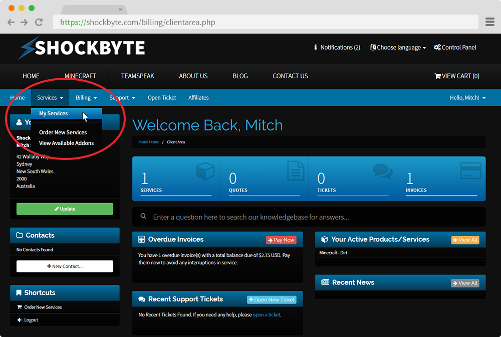Click Home in the blue client bar
This screenshot has height=337, width=501.
[17, 97]
